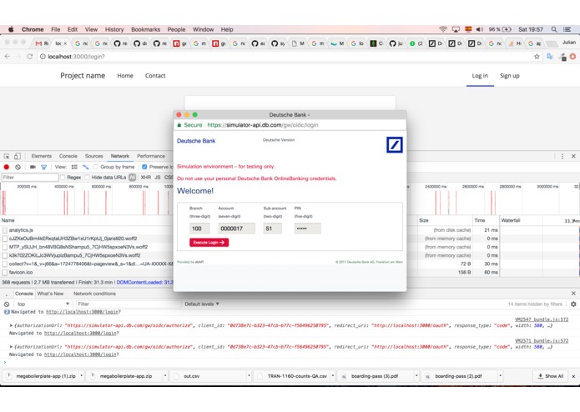This screenshot has width=580, height=412.
Task: Click the Apple menu icon
Action: (x=11, y=29)
